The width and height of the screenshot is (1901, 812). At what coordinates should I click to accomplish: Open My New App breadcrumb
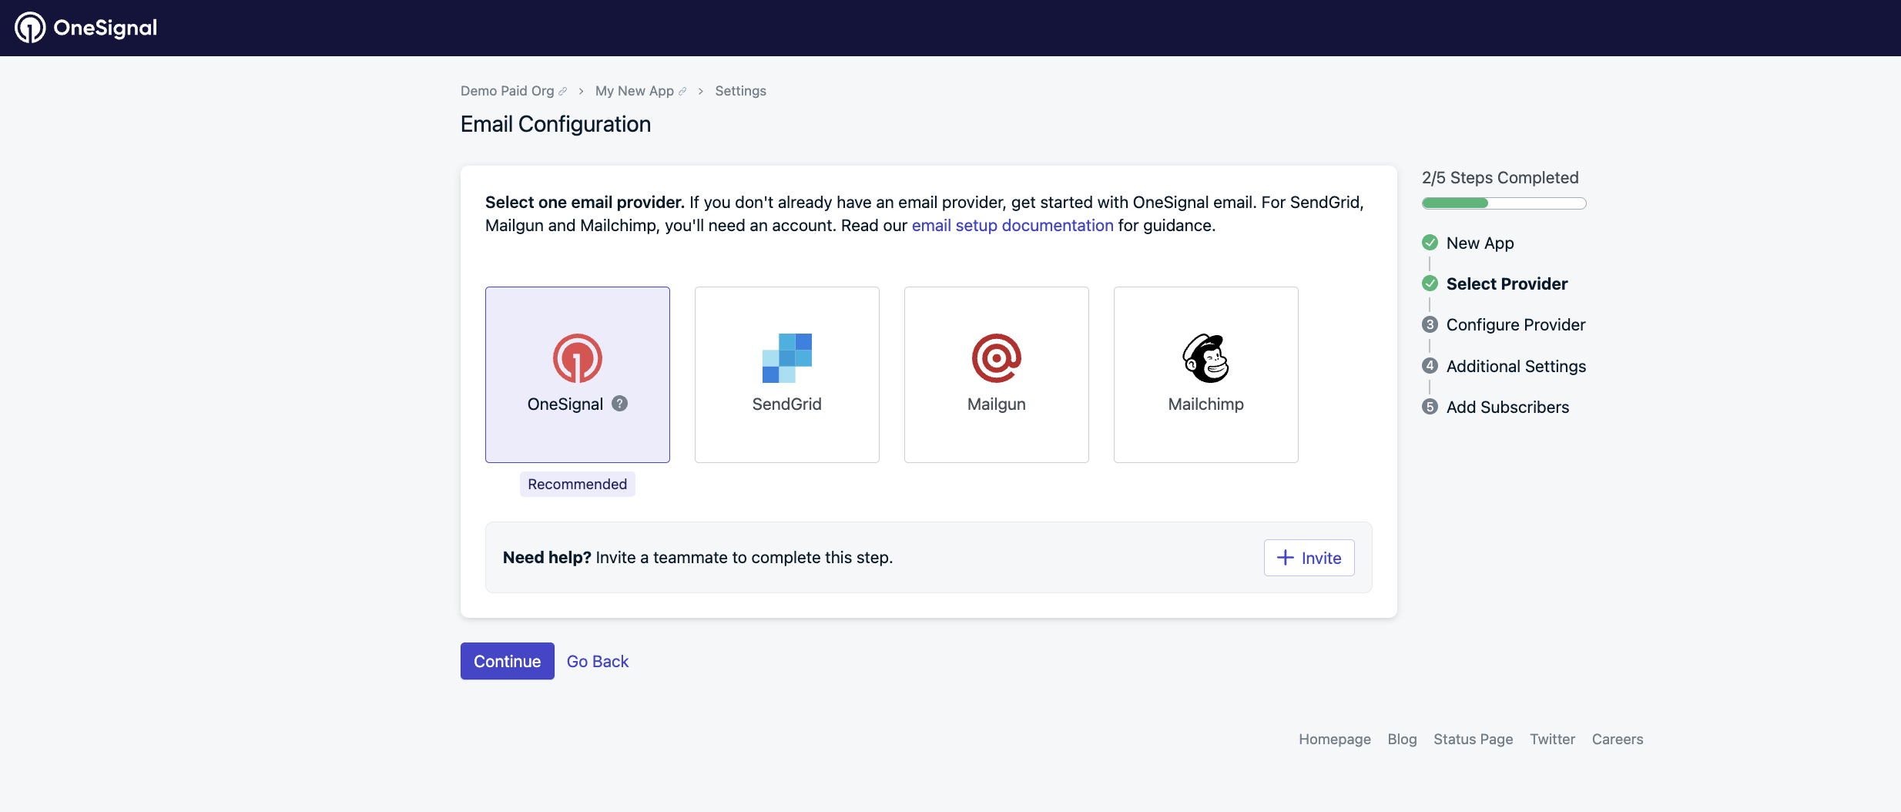[x=635, y=91]
